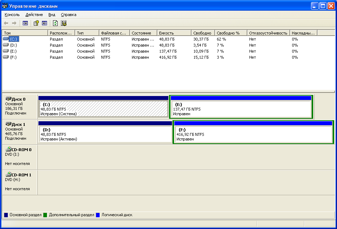Click the green Дополнительный раздел legend swatch
The width and height of the screenshot is (337, 229).
point(45,215)
